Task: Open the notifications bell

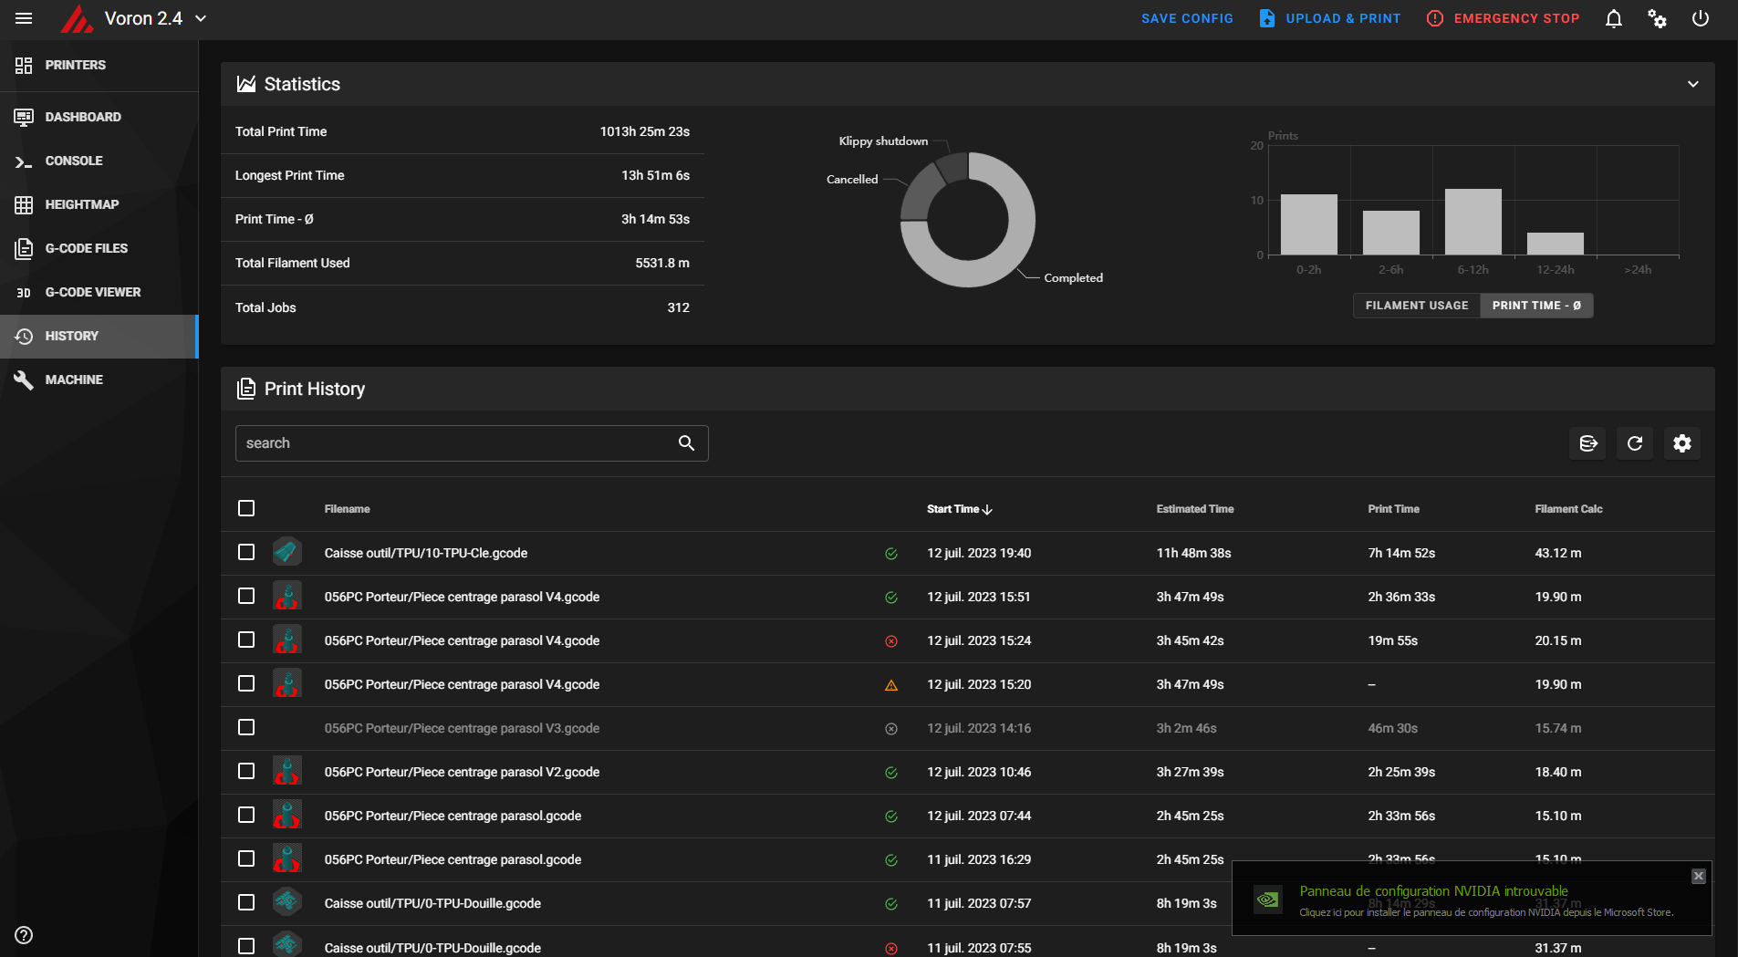Action: tap(1614, 18)
